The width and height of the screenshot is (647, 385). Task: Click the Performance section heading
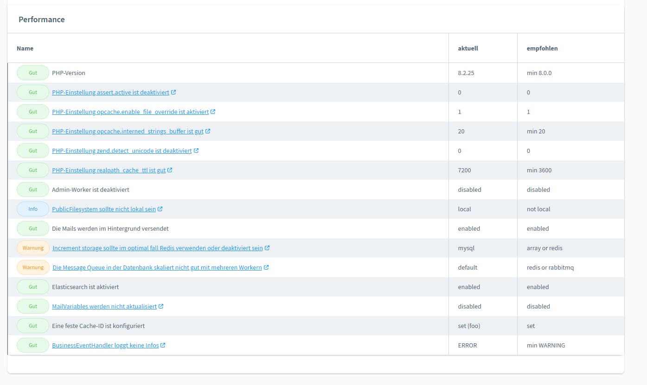[x=42, y=19]
